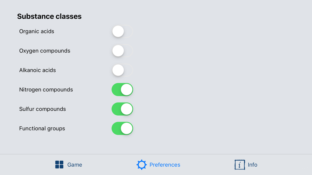Click the Alkanoic acids label

coord(37,70)
